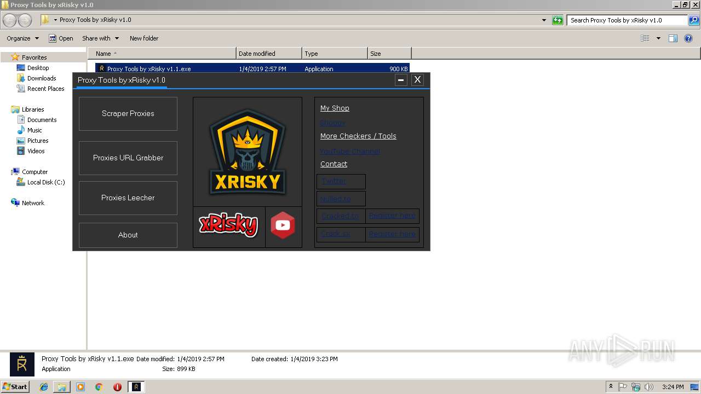Open the Proxies Leecher tool
This screenshot has height=394, width=701.
click(x=128, y=198)
